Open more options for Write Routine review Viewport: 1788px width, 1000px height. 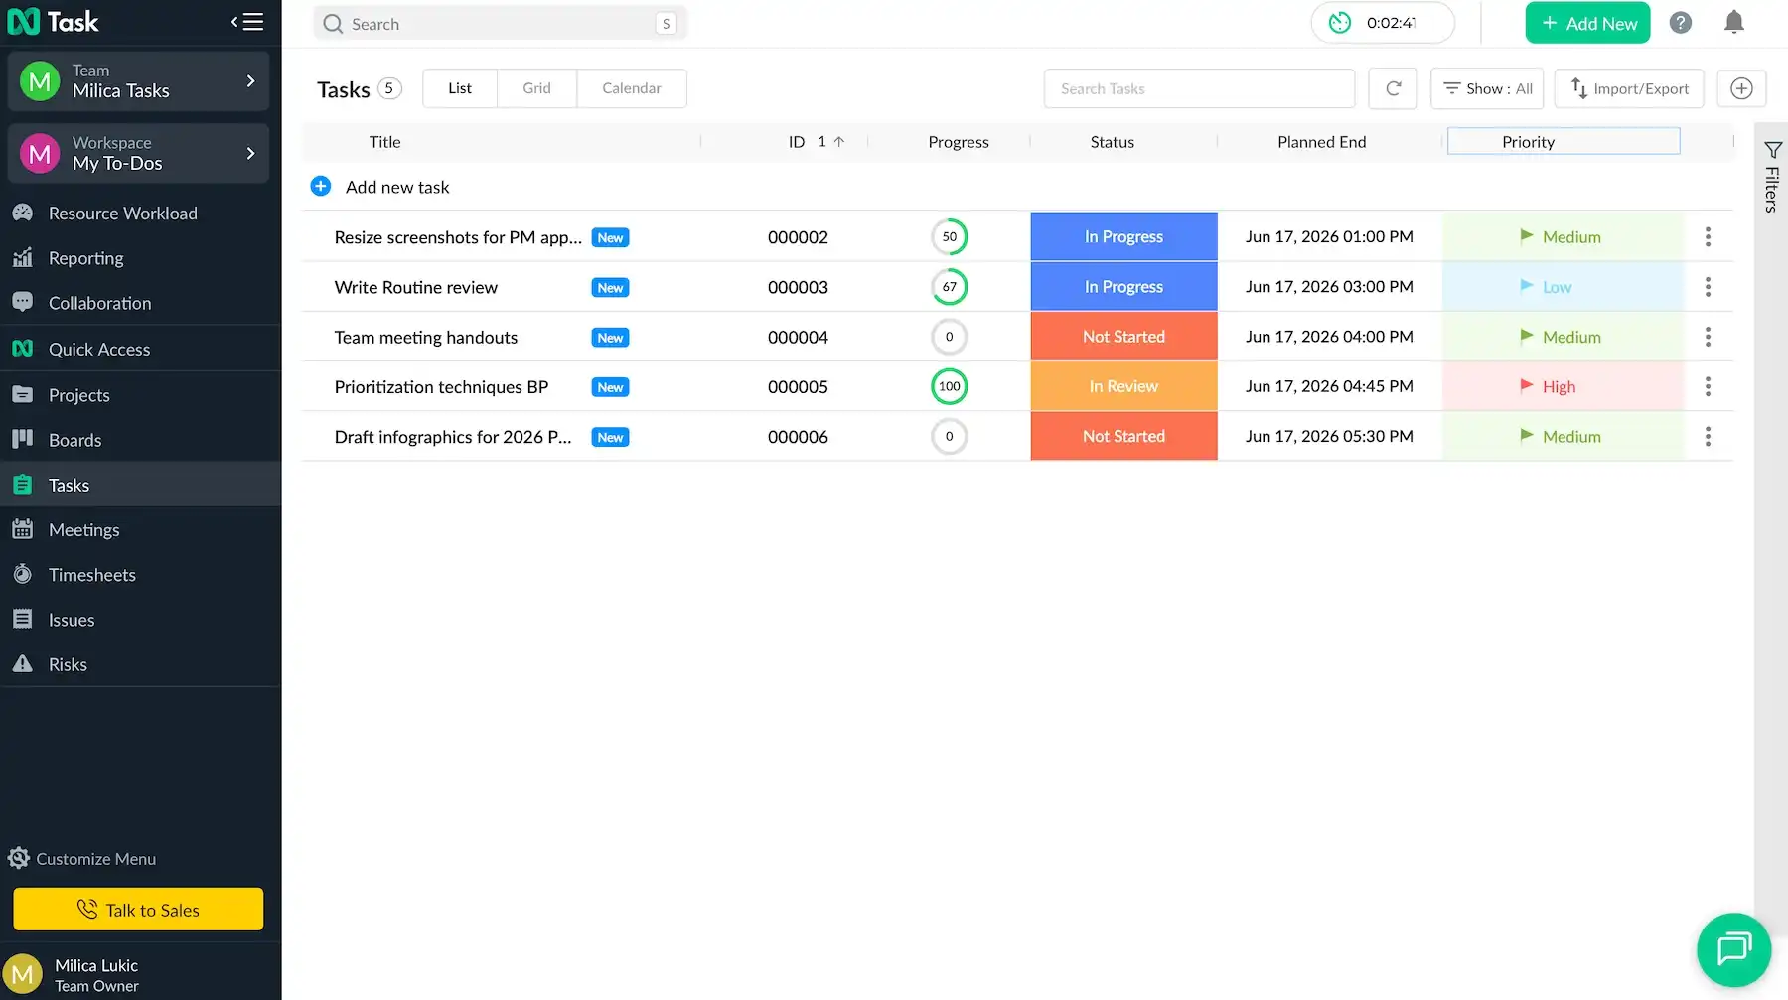[1708, 287]
